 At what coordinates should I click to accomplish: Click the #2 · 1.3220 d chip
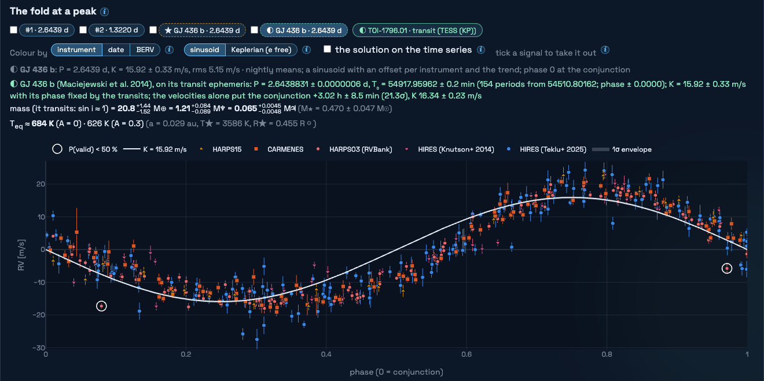(117, 30)
